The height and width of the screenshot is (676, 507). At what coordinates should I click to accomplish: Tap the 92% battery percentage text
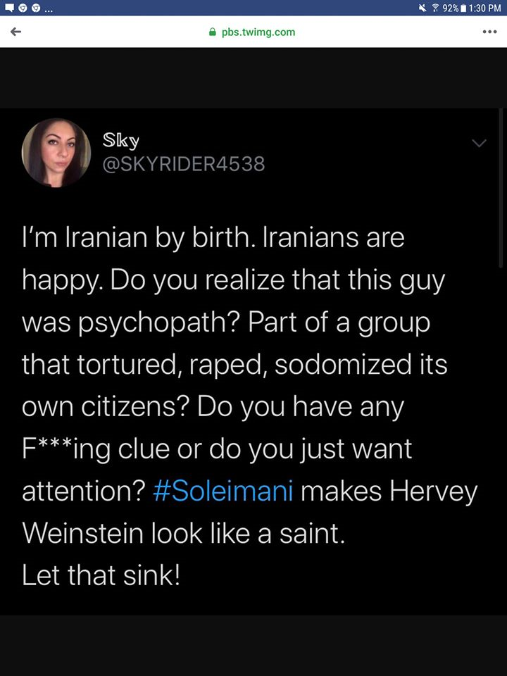(x=449, y=7)
